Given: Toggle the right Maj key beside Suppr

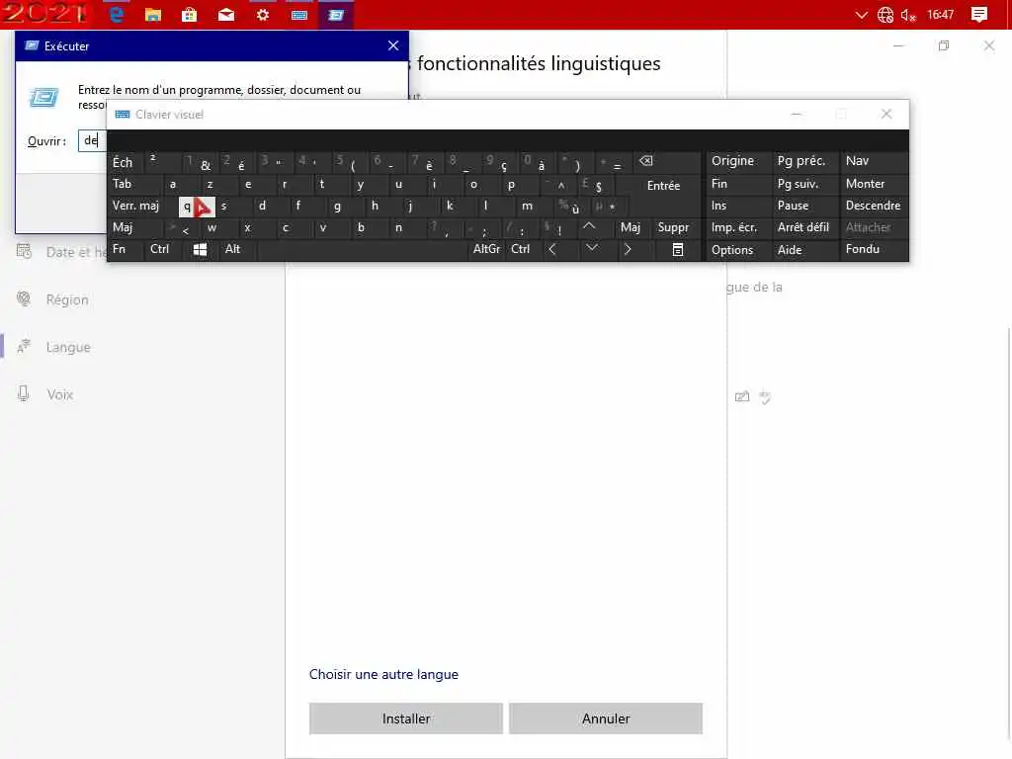Looking at the screenshot, I should [x=631, y=227].
